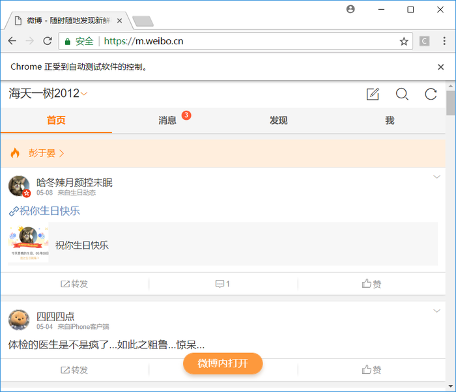Open user name 四四四点
The image size is (456, 392).
(x=55, y=316)
